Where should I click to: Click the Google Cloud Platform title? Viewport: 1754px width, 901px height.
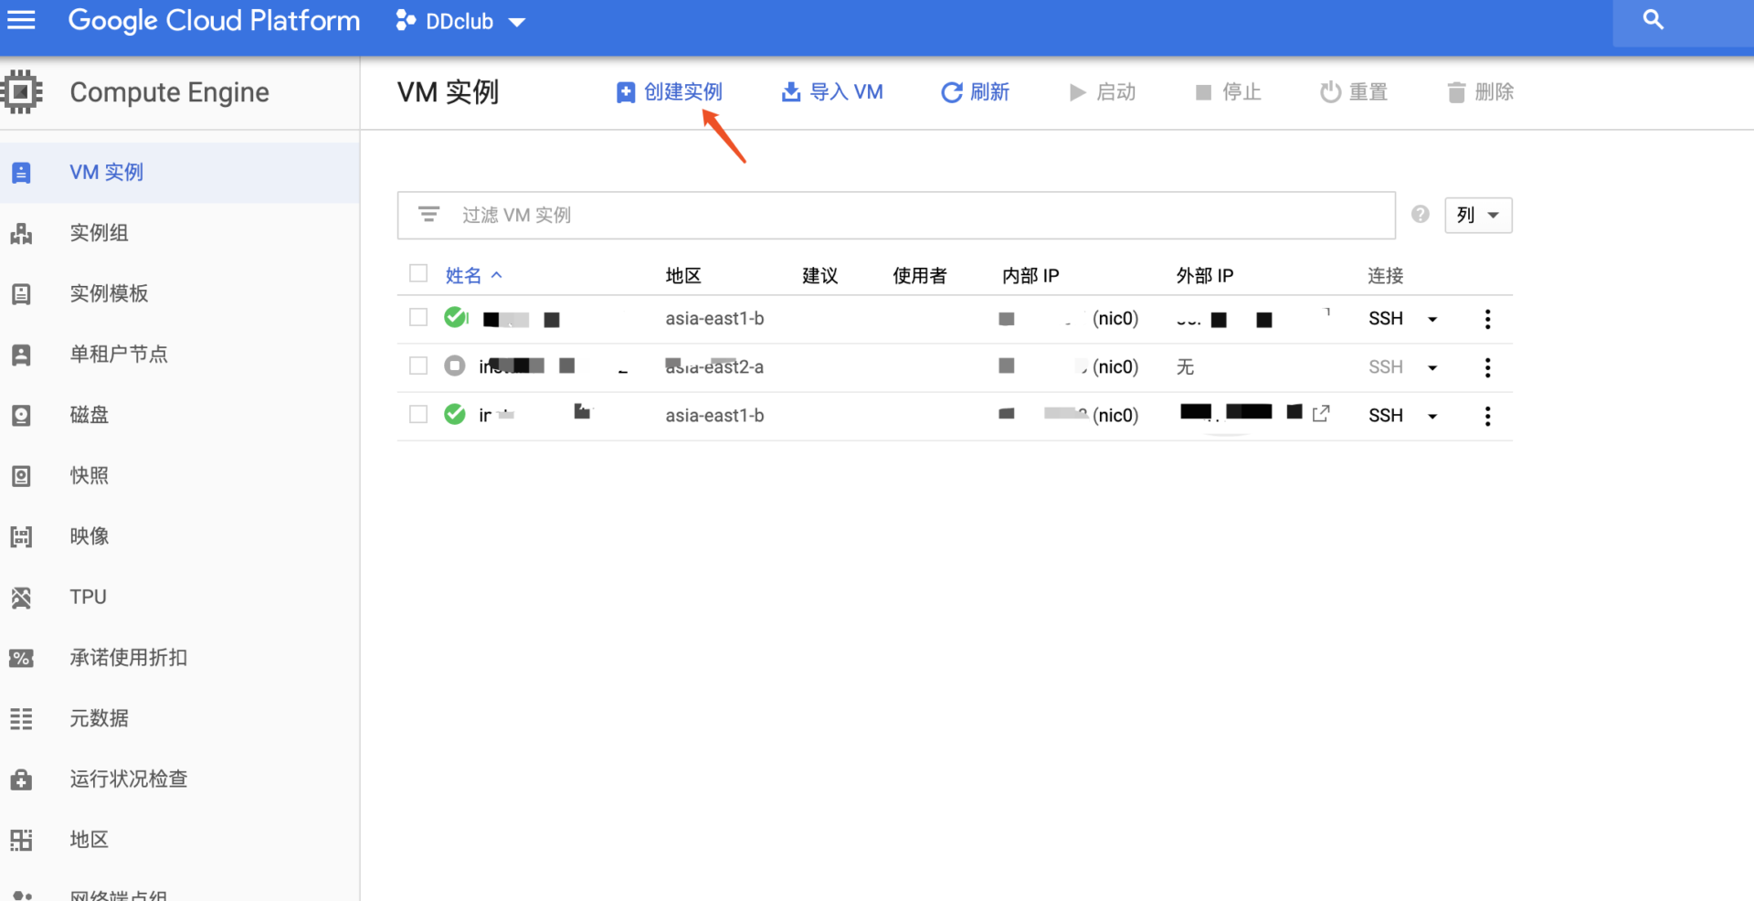[x=214, y=21]
